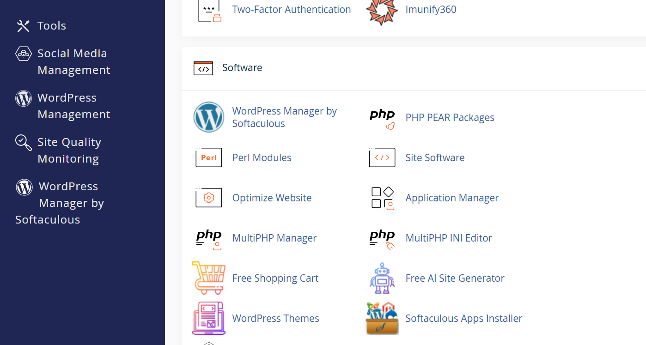This screenshot has width=646, height=345.
Task: Open the MultiPHP Manager link
Action: click(274, 238)
